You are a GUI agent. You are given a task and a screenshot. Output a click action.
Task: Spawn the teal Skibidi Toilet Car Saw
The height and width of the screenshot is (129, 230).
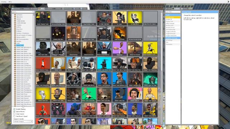click(x=150, y=79)
